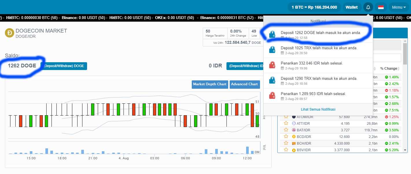Select the ATT/IDR market row
This screenshot has height=174, width=411.
(340, 123)
